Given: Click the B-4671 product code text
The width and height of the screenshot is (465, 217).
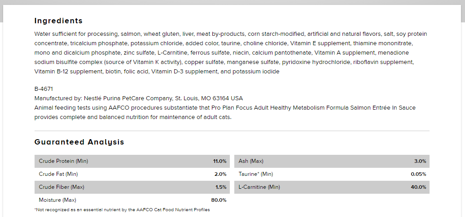Looking at the screenshot, I should pos(44,89).
